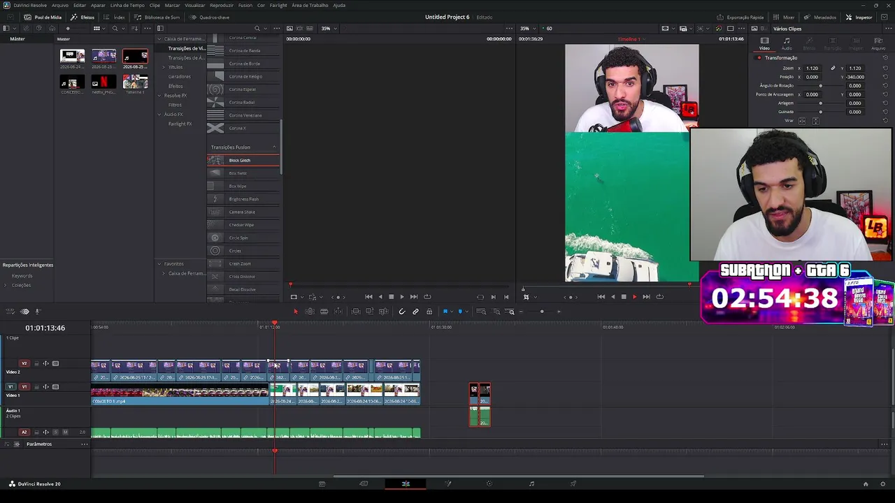Play the source viewer clip
Image resolution: width=895 pixels, height=503 pixels.
pyautogui.click(x=401, y=297)
